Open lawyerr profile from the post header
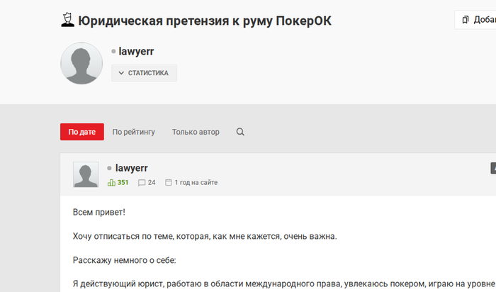Image resolution: width=496 pixels, height=292 pixels. 131,168
